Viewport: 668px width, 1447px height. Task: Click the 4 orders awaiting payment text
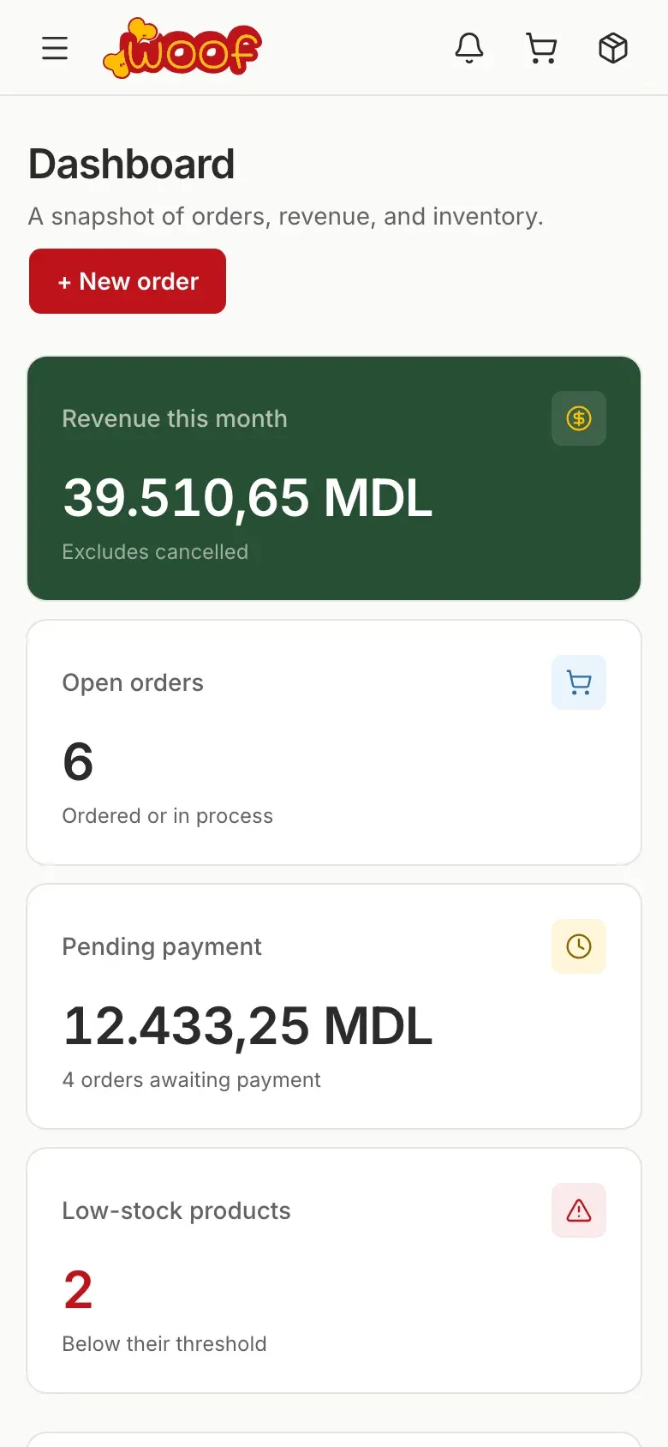pos(192,1080)
